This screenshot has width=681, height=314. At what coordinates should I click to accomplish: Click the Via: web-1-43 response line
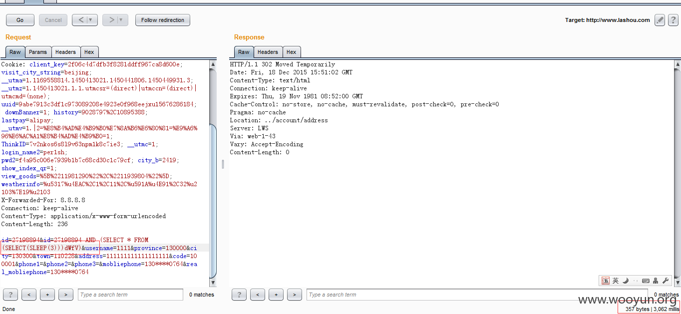click(253, 136)
